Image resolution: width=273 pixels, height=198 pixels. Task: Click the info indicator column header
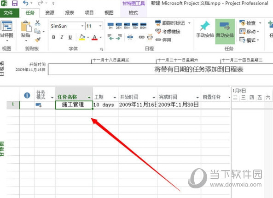27,95
